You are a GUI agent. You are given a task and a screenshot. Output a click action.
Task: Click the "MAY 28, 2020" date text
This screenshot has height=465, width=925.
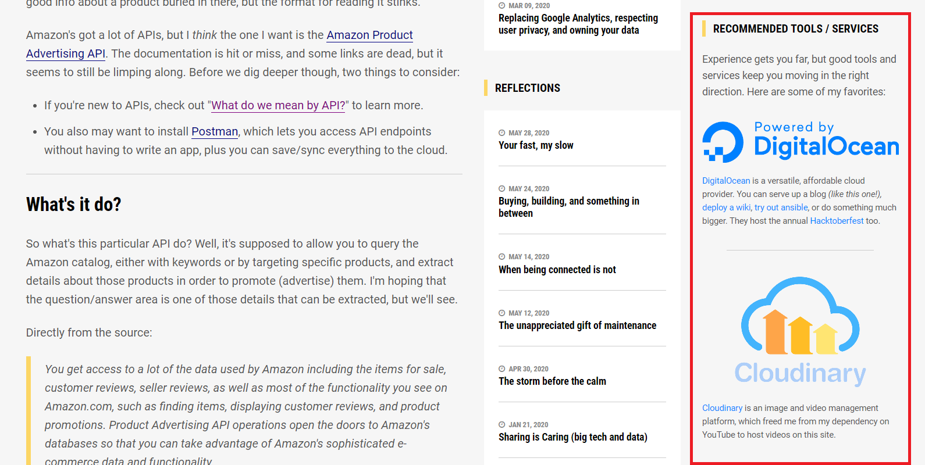pos(529,133)
